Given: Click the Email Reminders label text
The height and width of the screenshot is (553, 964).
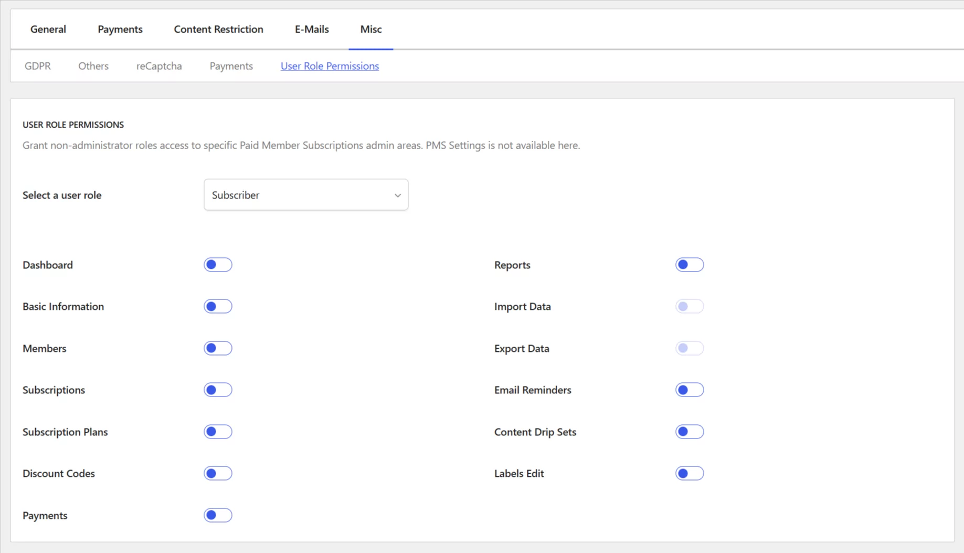Looking at the screenshot, I should (533, 390).
